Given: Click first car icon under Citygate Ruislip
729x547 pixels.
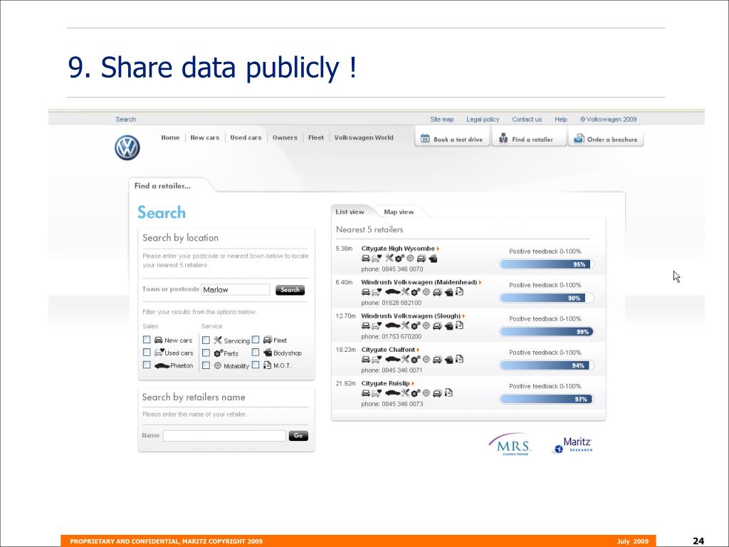Looking at the screenshot, I should coord(366,393).
